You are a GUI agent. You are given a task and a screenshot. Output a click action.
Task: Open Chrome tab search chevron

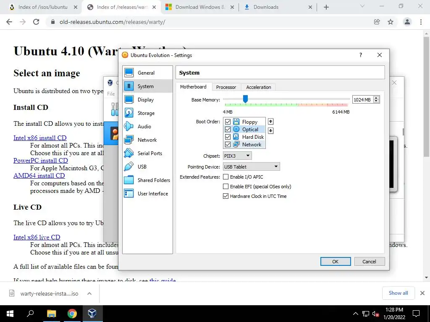pyautogui.click(x=362, y=6)
